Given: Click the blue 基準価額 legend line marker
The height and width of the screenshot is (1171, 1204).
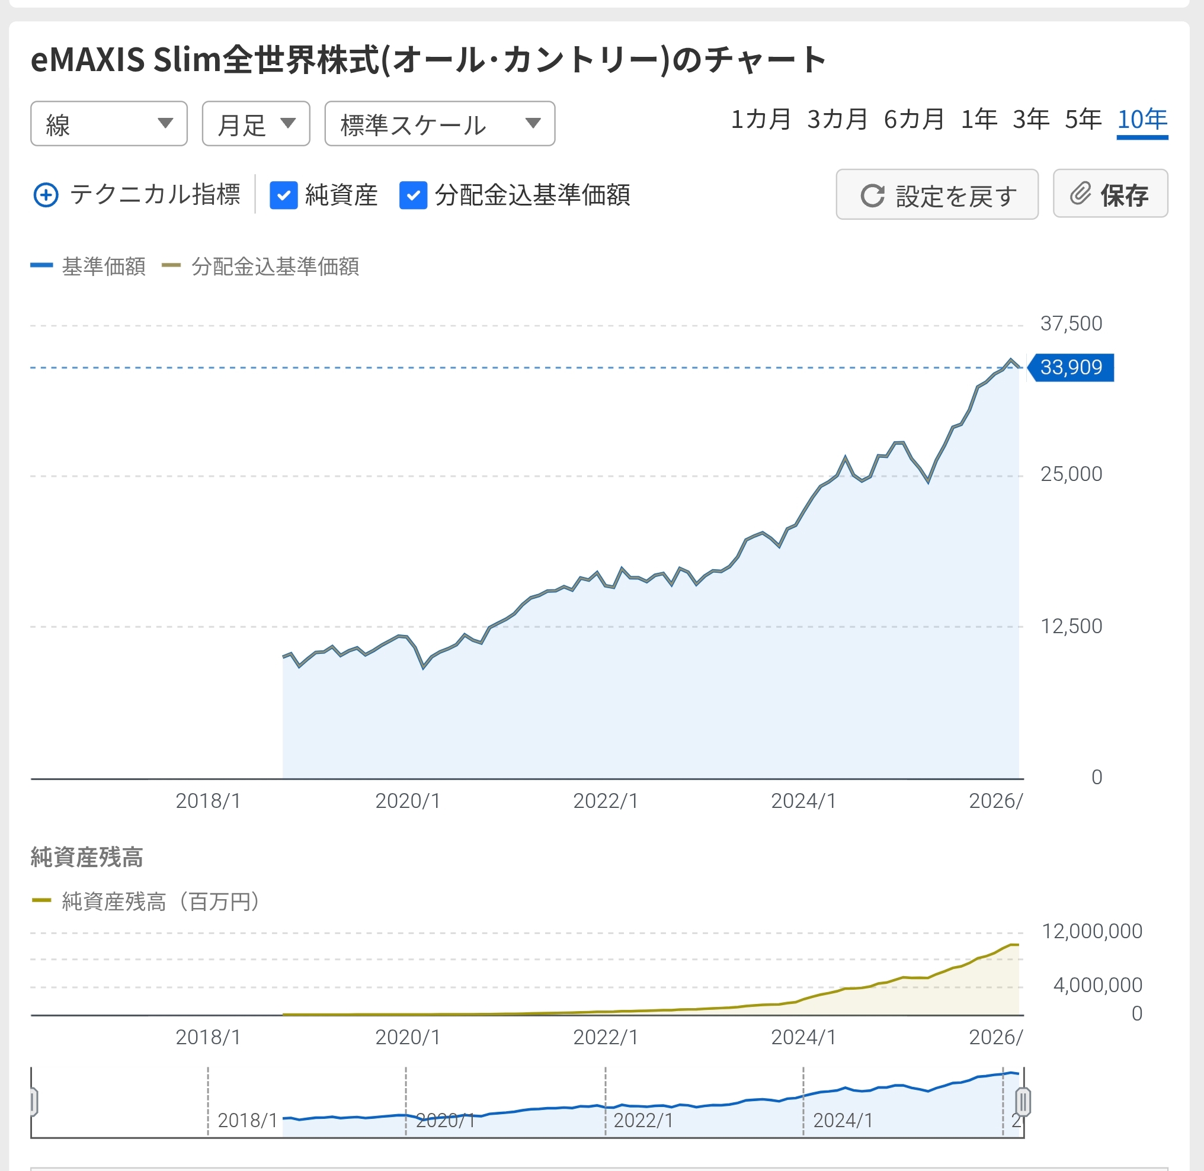Looking at the screenshot, I should coord(42,266).
